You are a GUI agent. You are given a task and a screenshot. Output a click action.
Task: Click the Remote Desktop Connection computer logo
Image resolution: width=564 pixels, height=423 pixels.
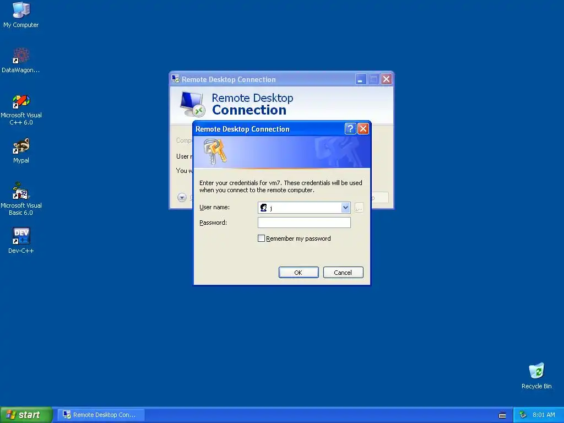[192, 104]
